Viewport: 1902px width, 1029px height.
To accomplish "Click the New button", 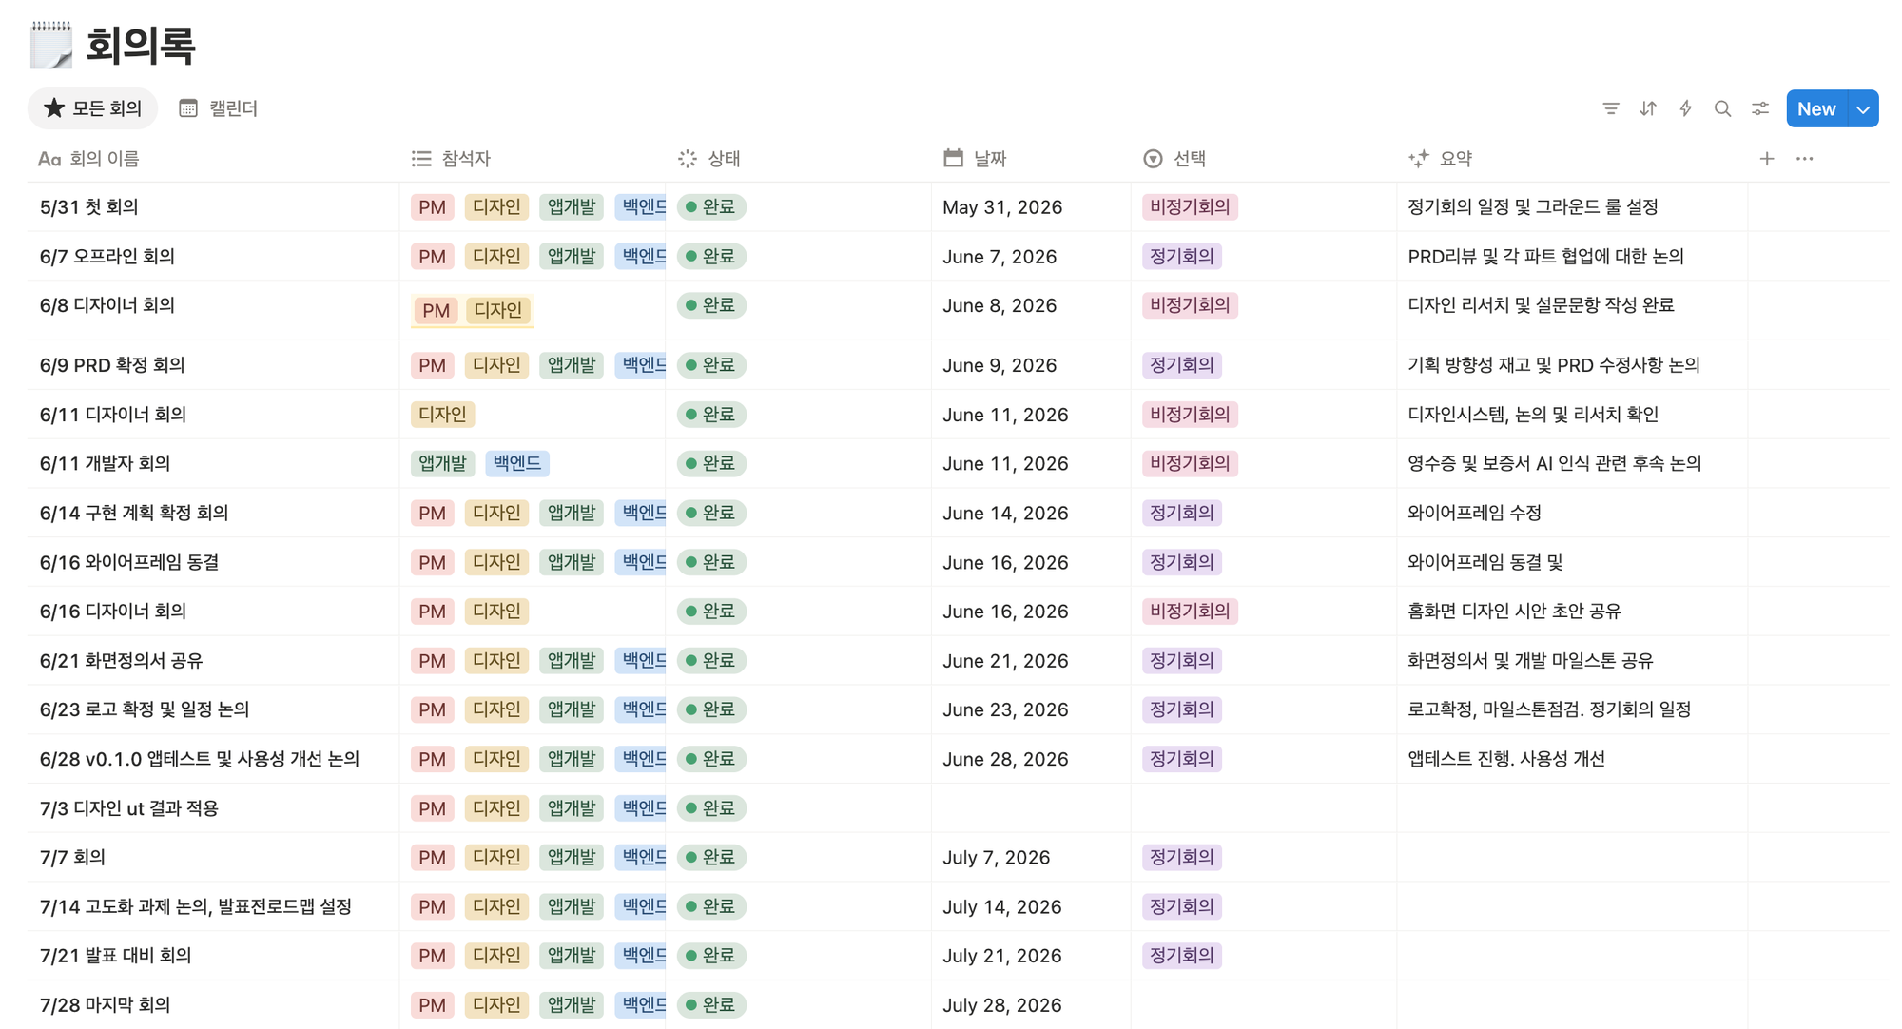I will 1816,108.
